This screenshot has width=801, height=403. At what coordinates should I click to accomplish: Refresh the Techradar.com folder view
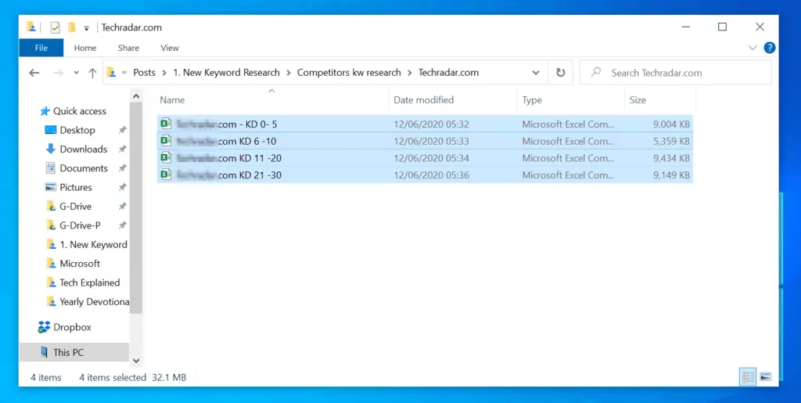[x=560, y=73]
